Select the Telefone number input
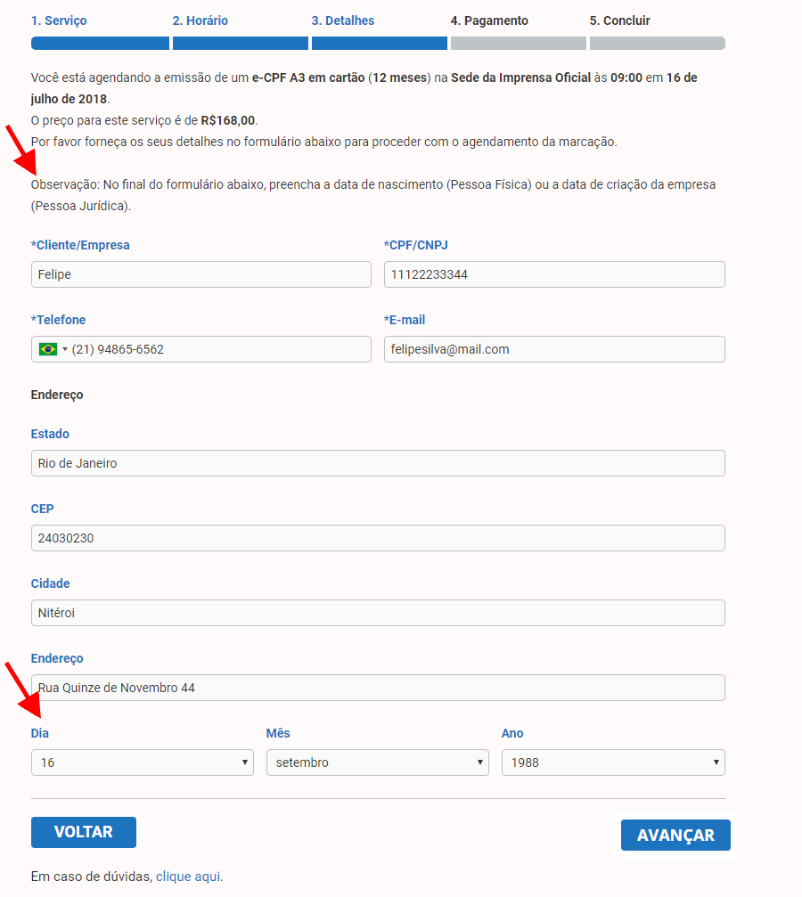Viewport: 802px width, 897px height. tap(220, 349)
